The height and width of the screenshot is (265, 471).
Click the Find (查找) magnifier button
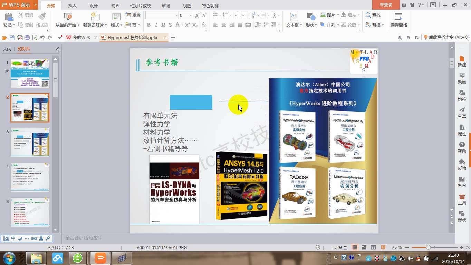click(373, 15)
